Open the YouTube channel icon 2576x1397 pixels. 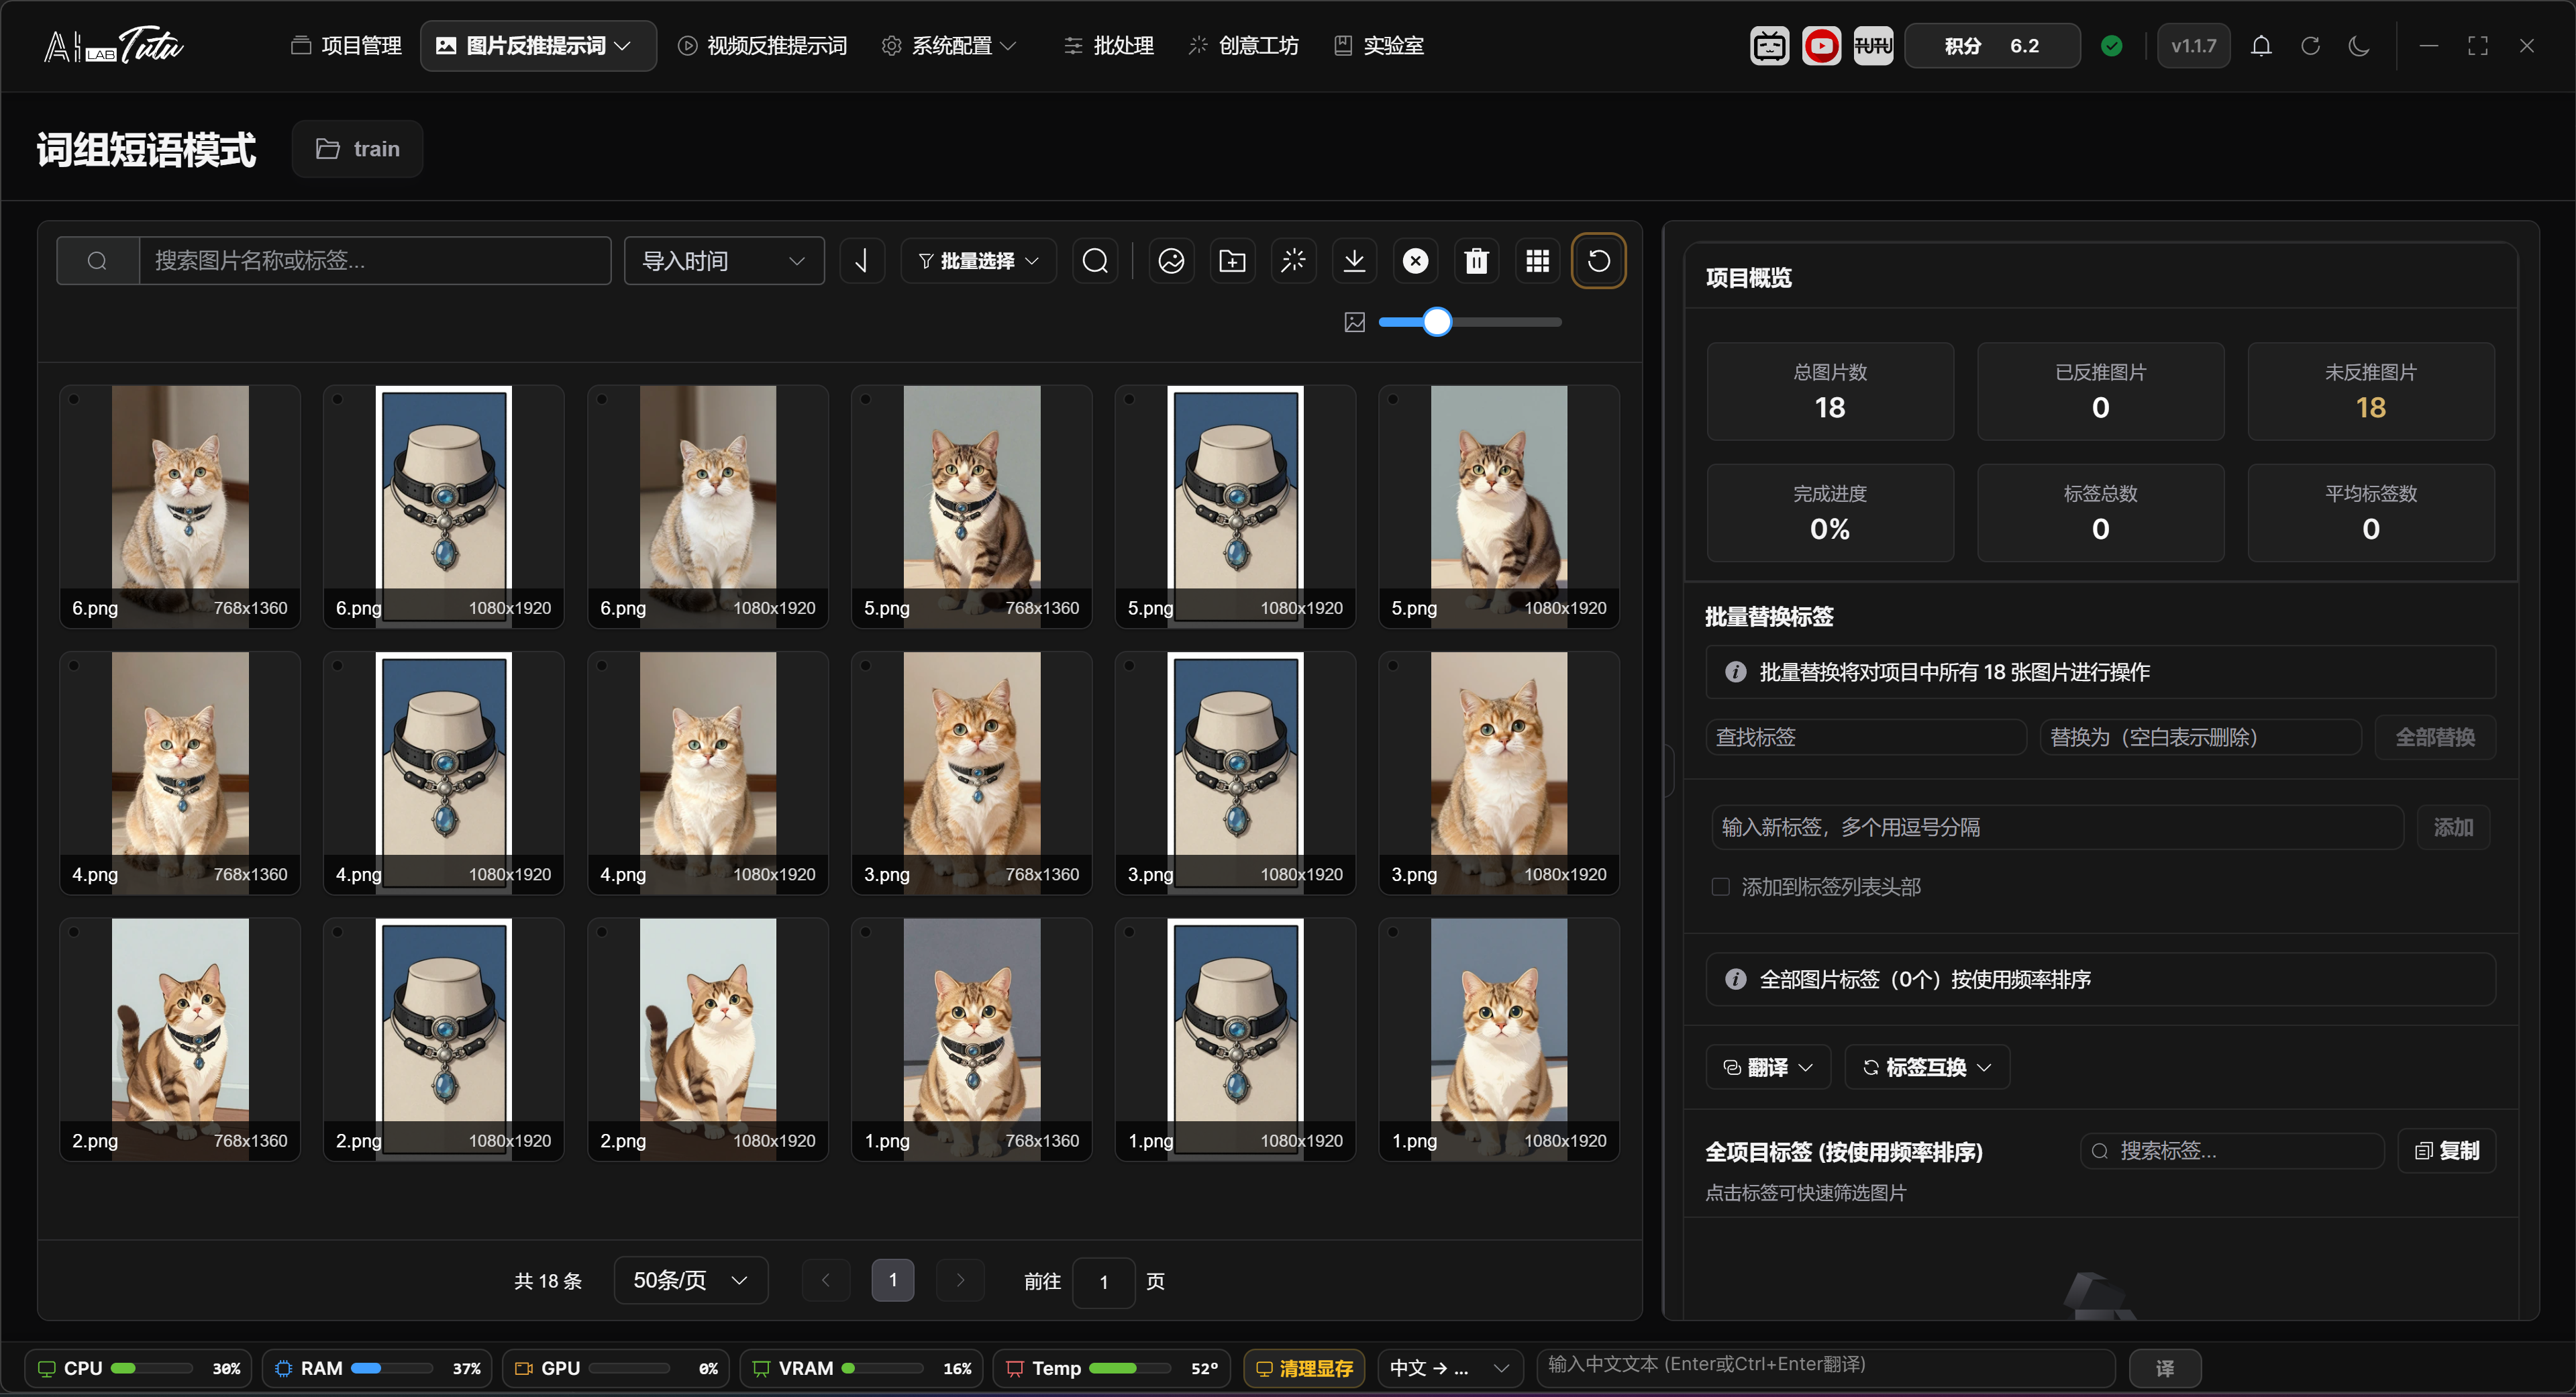click(x=1821, y=46)
